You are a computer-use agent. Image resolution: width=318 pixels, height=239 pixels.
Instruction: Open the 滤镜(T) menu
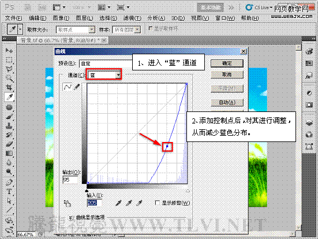pos(132,18)
